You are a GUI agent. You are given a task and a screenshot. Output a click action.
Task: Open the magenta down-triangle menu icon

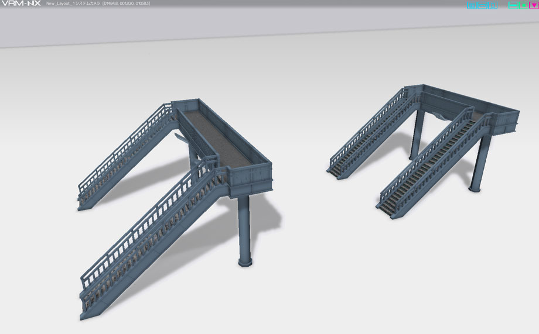click(534, 5)
